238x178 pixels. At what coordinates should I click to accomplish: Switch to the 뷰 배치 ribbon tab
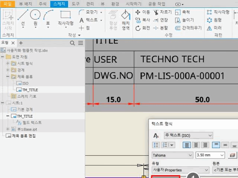tap(26, 4)
